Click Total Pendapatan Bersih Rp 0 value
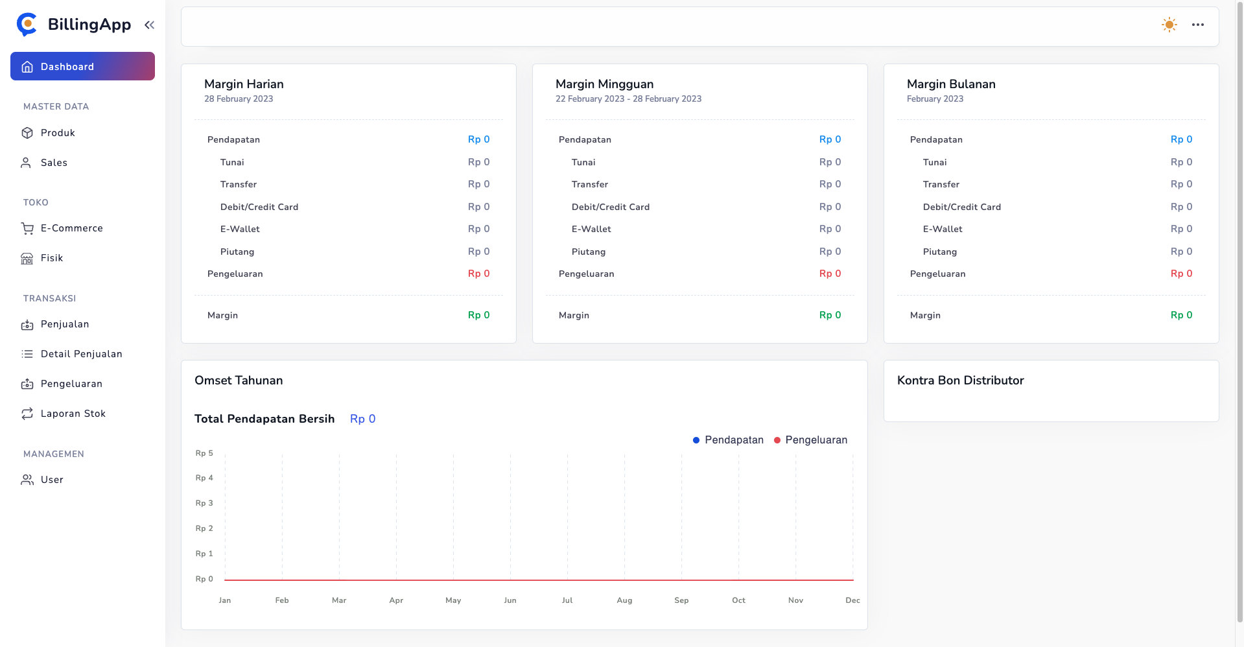 click(362, 419)
